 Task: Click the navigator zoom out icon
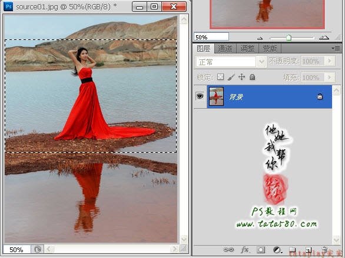(x=260, y=38)
